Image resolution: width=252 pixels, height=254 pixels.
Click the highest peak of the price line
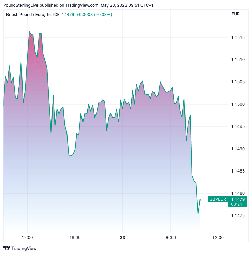[29, 32]
